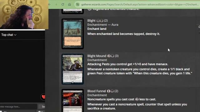Click 'Whenever you cast a noncreature spell' text
The image size is (200, 112).
[x=116, y=105]
